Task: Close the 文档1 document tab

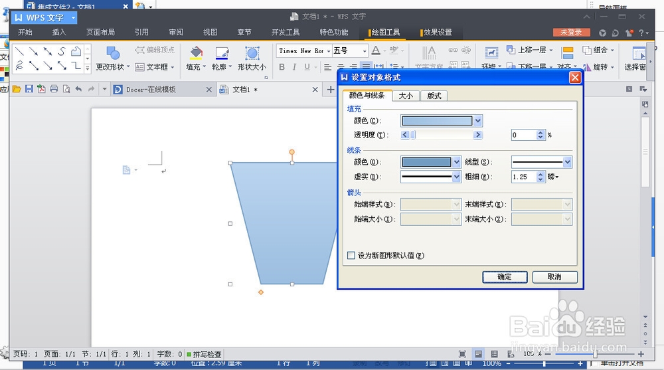Action: pos(315,90)
